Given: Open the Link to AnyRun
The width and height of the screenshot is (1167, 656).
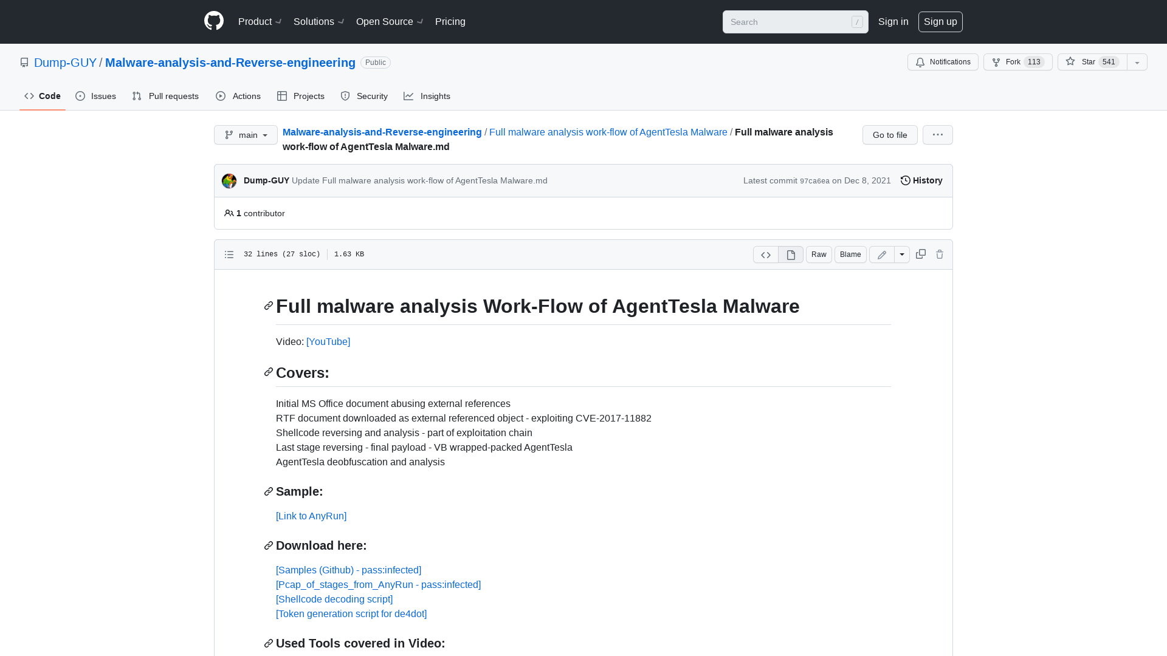Looking at the screenshot, I should (x=311, y=516).
